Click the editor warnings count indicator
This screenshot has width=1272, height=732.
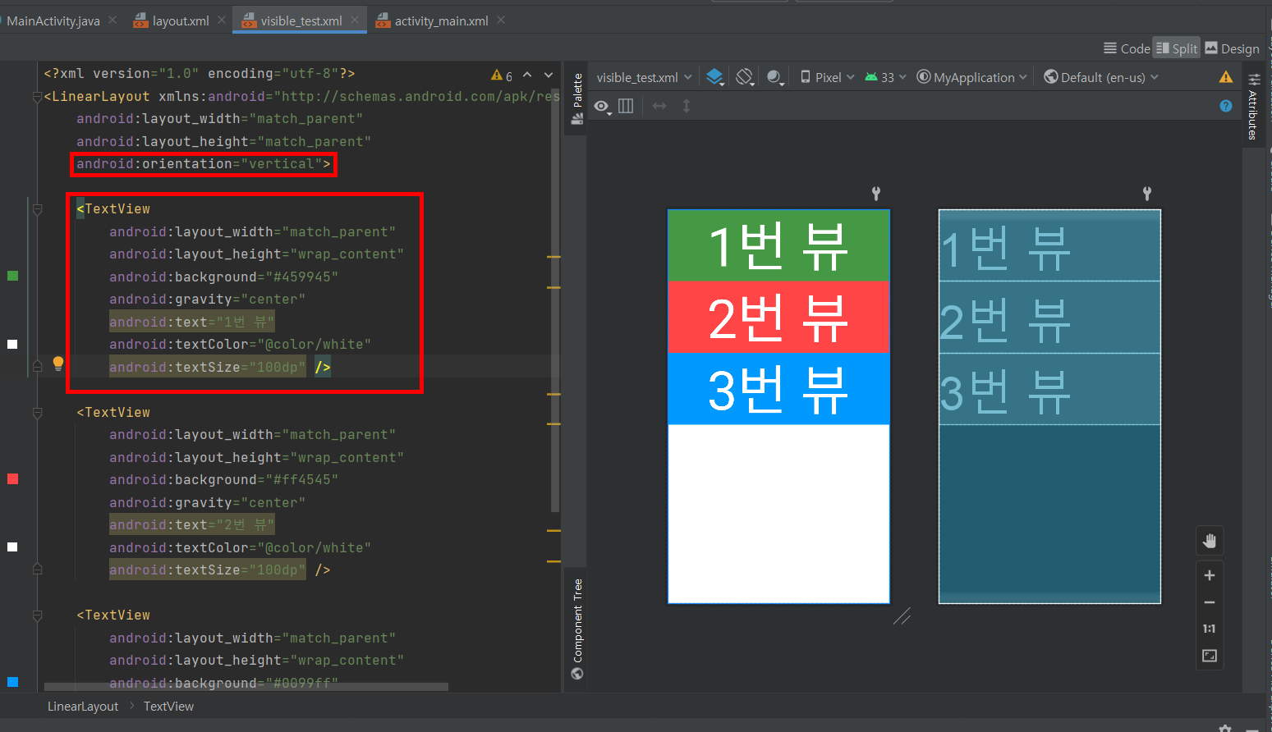tap(502, 75)
